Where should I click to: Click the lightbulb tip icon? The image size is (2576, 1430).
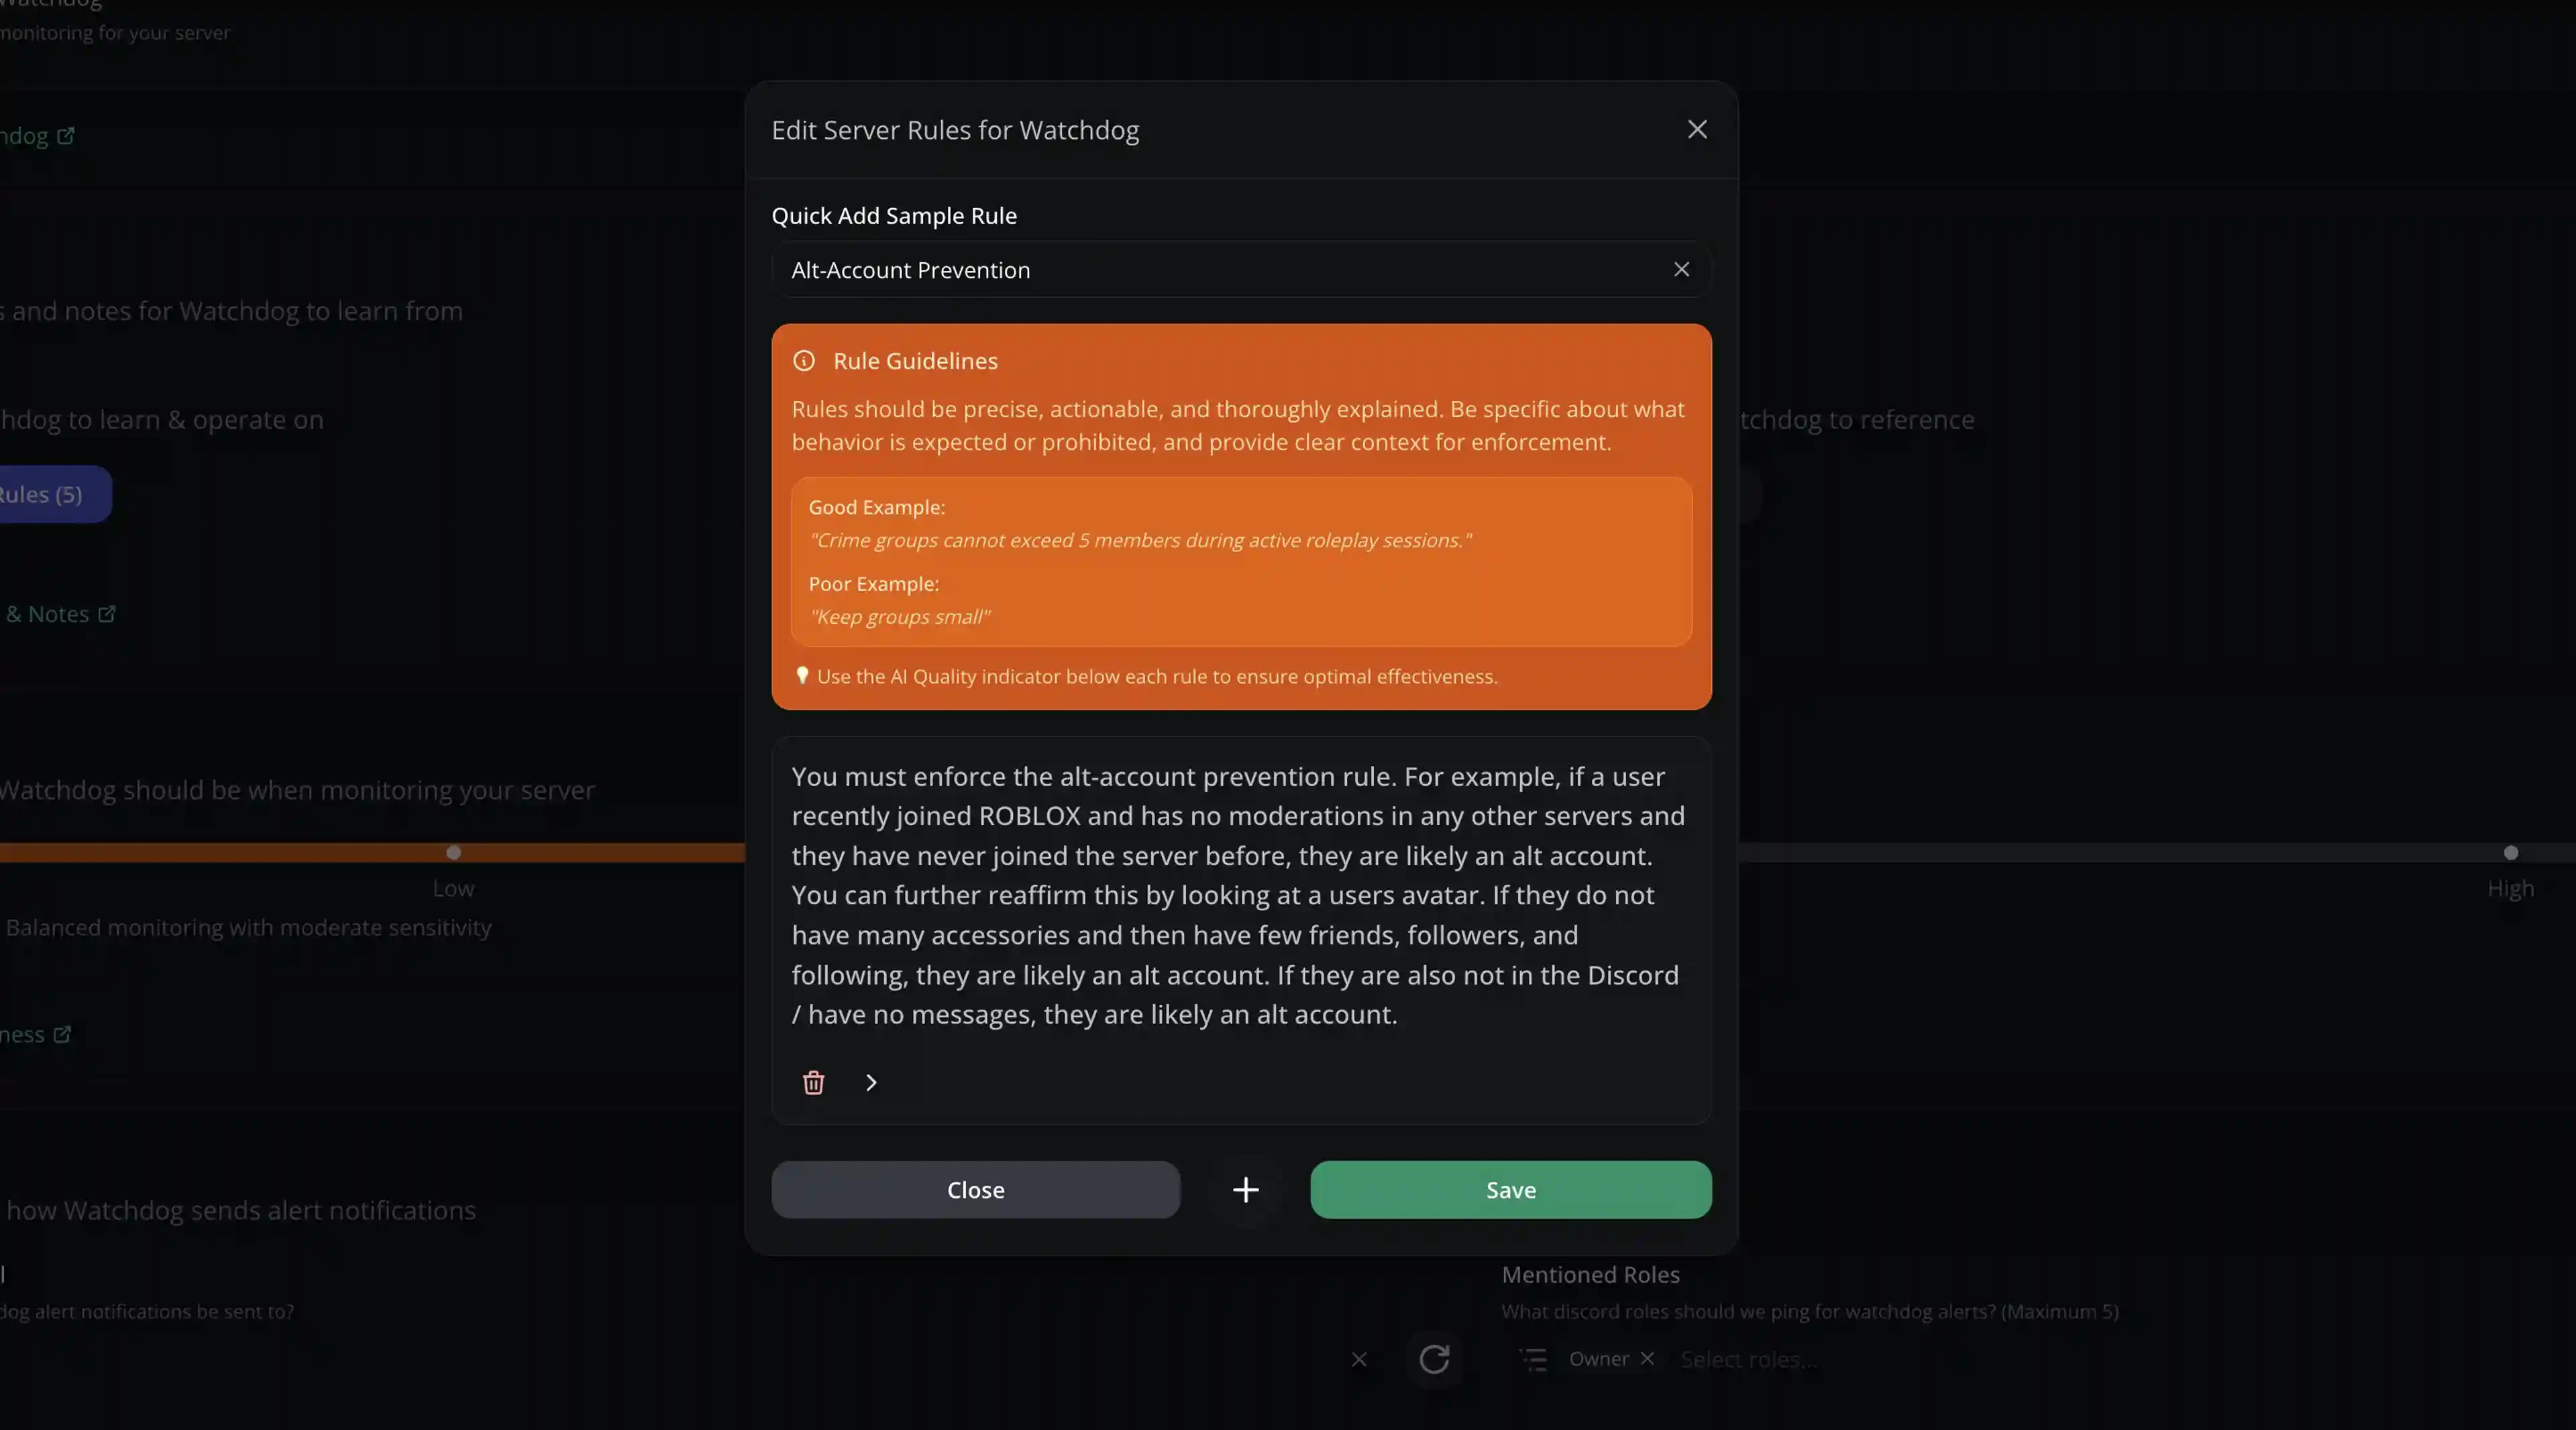(x=802, y=676)
